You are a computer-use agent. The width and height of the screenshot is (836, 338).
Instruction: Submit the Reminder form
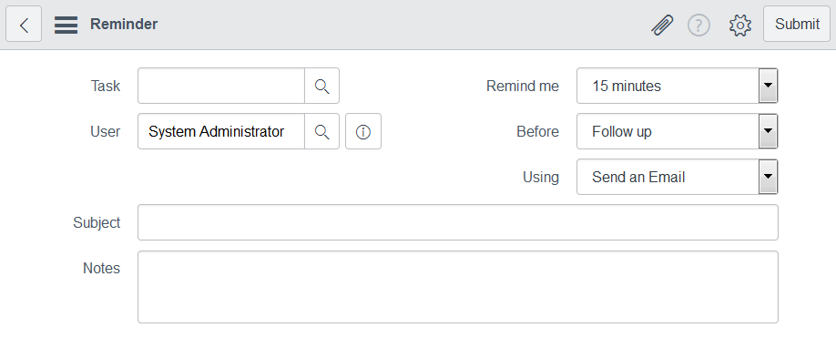click(797, 24)
